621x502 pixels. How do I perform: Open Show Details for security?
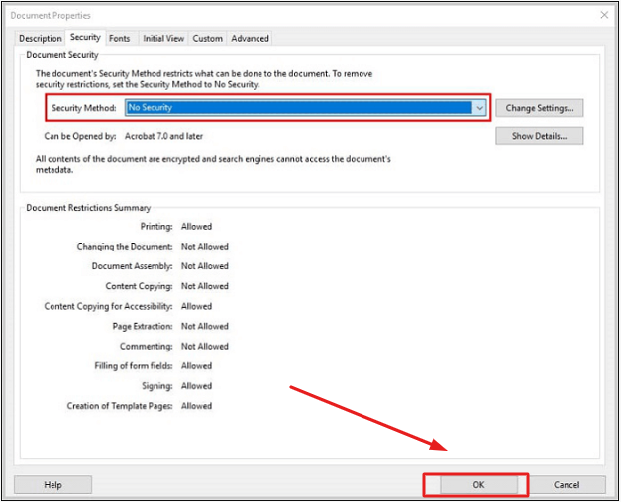click(540, 136)
